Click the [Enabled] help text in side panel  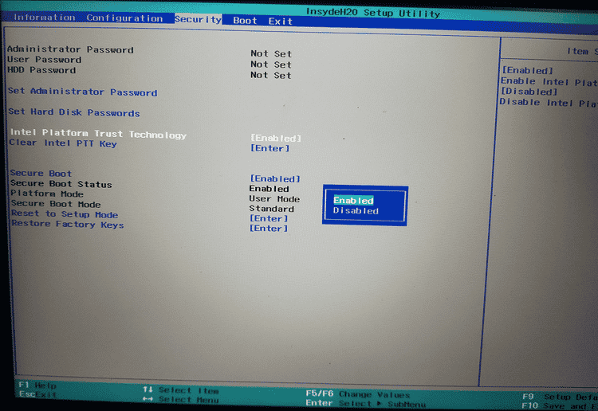pos(528,70)
